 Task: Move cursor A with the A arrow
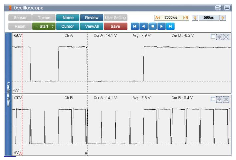point(158,18)
